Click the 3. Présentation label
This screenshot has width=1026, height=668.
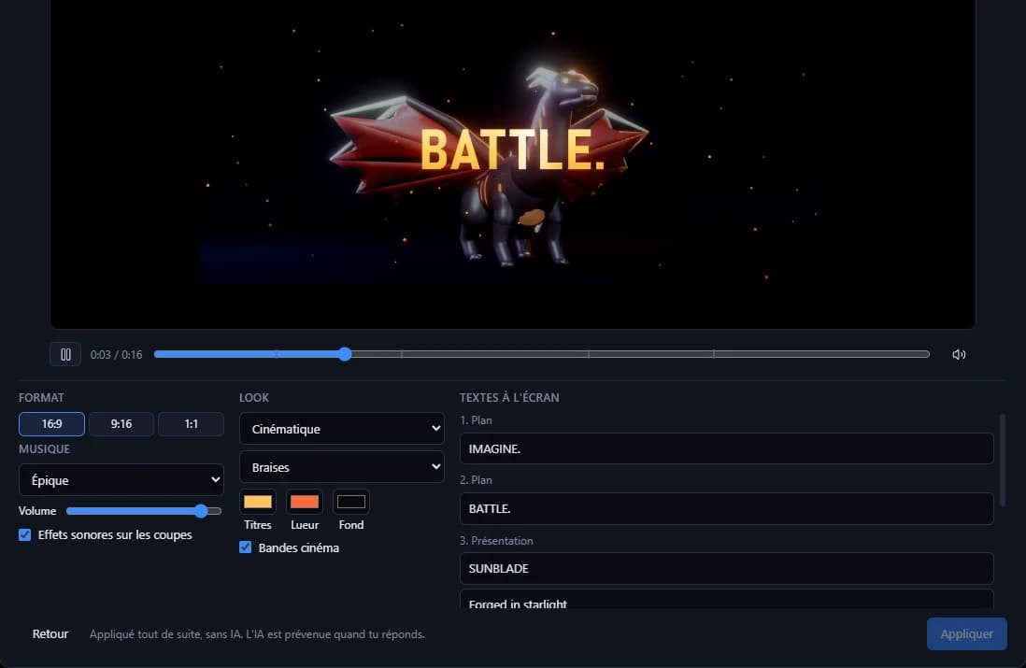point(496,540)
